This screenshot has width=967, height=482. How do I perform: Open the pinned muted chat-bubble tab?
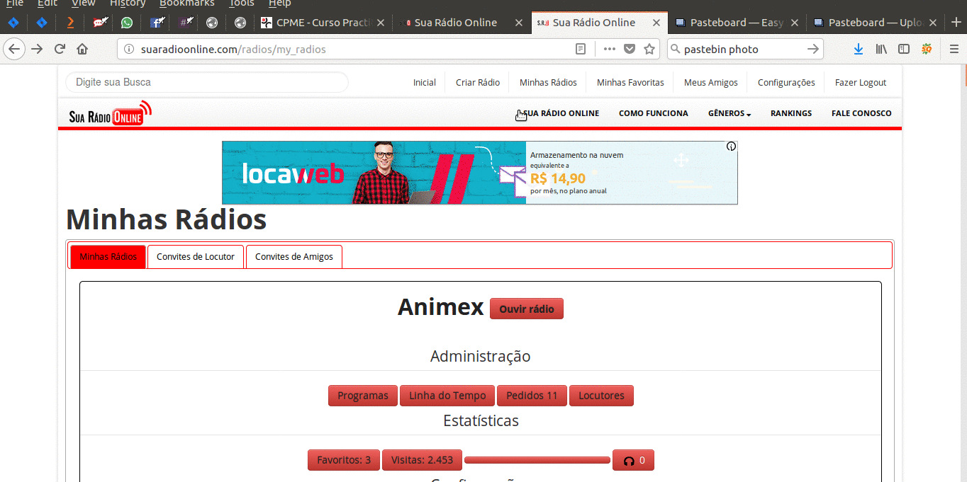(x=99, y=23)
